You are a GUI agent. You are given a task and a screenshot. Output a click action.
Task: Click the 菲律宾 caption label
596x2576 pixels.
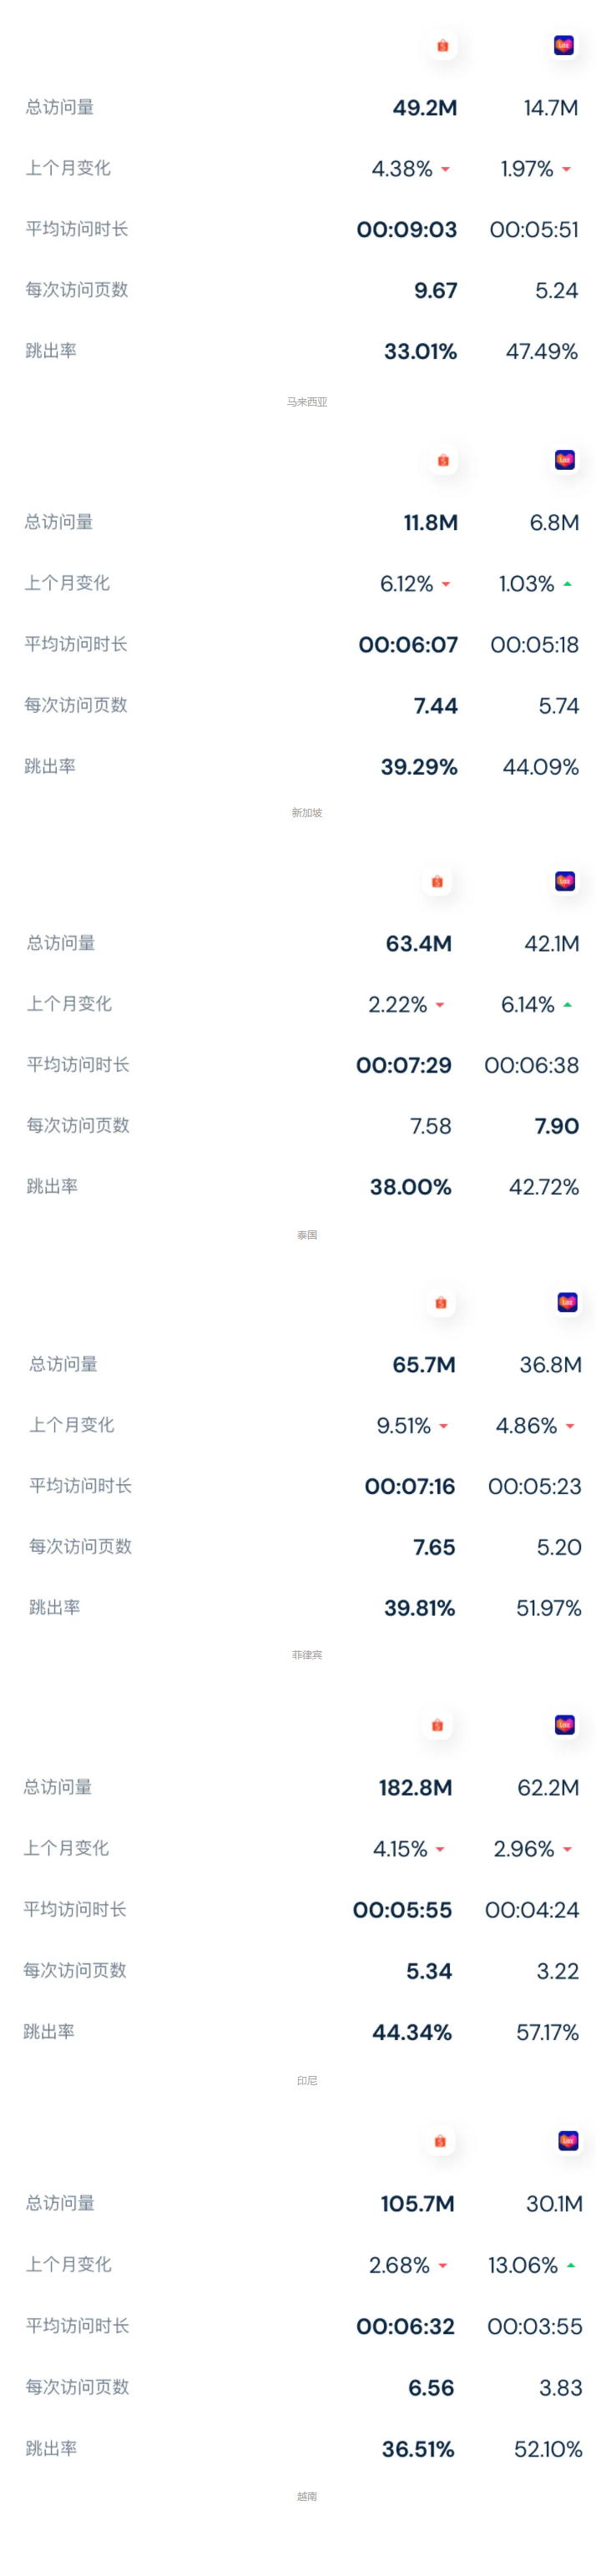307,1656
